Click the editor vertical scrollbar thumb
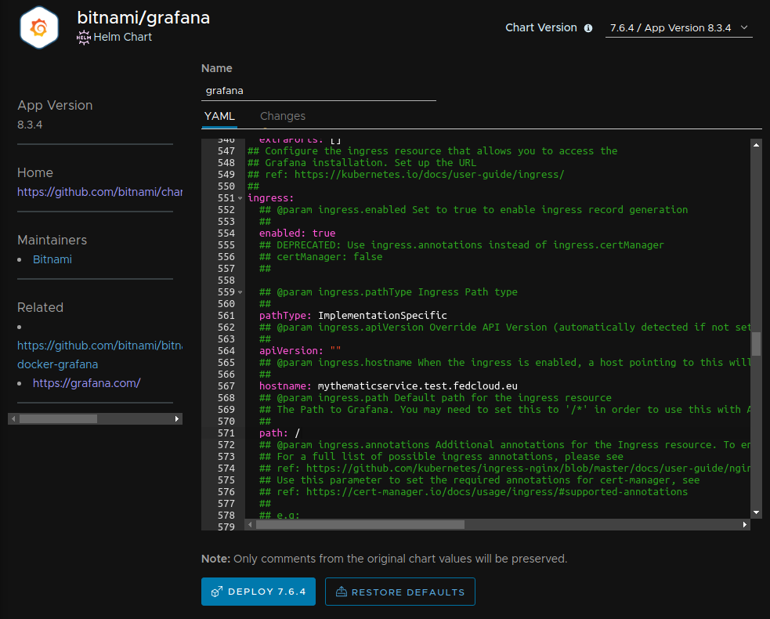The height and width of the screenshot is (619, 770). 756,344
